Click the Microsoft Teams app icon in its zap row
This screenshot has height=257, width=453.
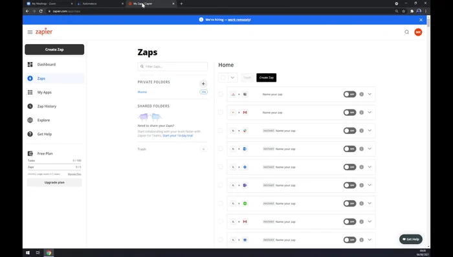coord(245,185)
